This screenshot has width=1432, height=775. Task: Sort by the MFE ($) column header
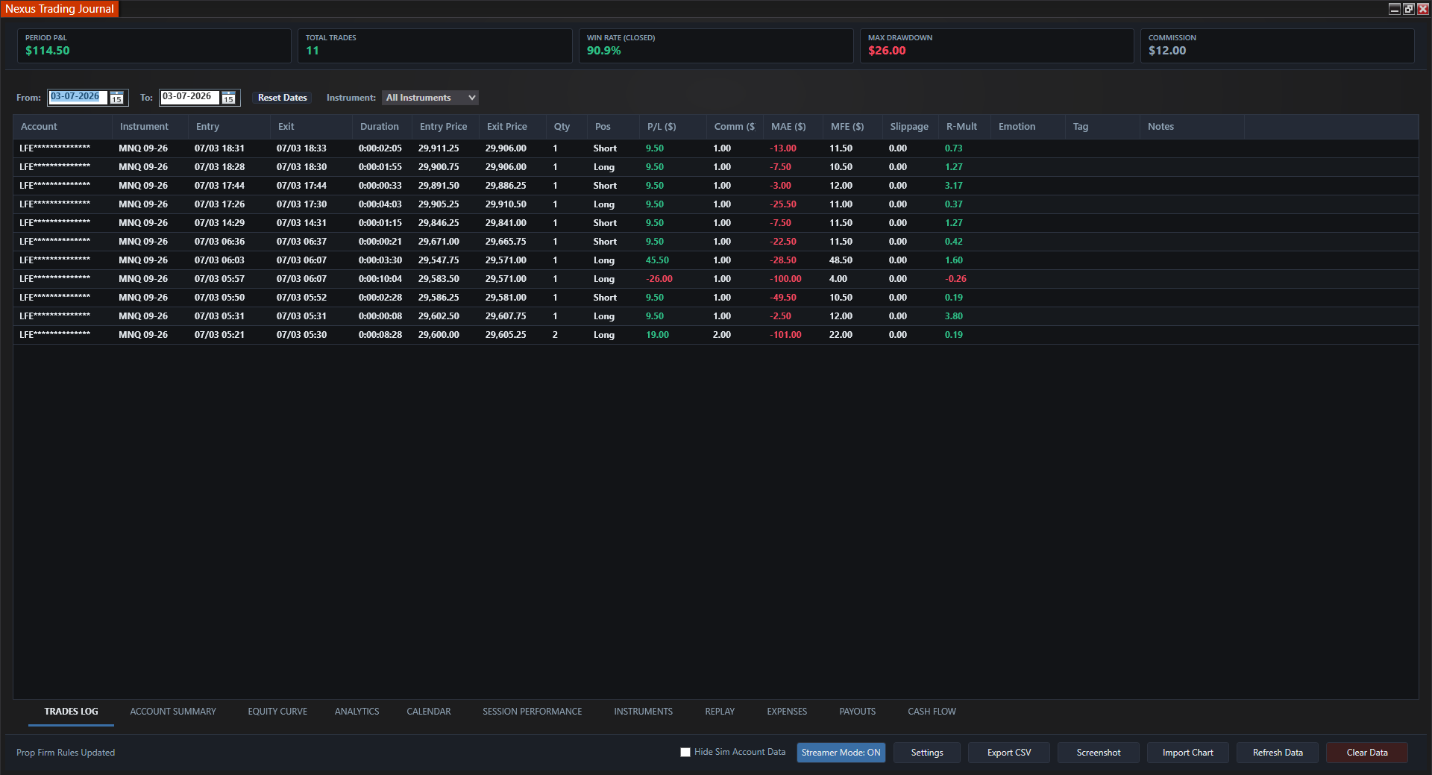852,127
